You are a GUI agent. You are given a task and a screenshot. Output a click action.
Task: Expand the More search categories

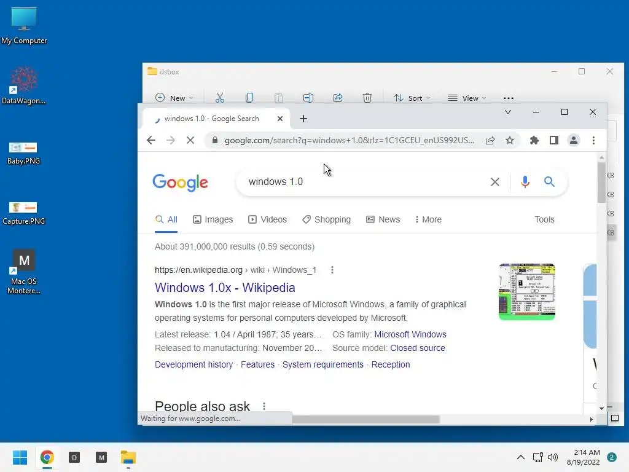coord(428,219)
